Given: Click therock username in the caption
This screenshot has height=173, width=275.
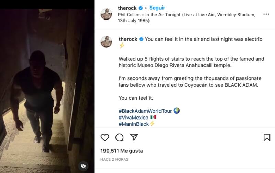Looking at the screenshot, I should 128,39.
